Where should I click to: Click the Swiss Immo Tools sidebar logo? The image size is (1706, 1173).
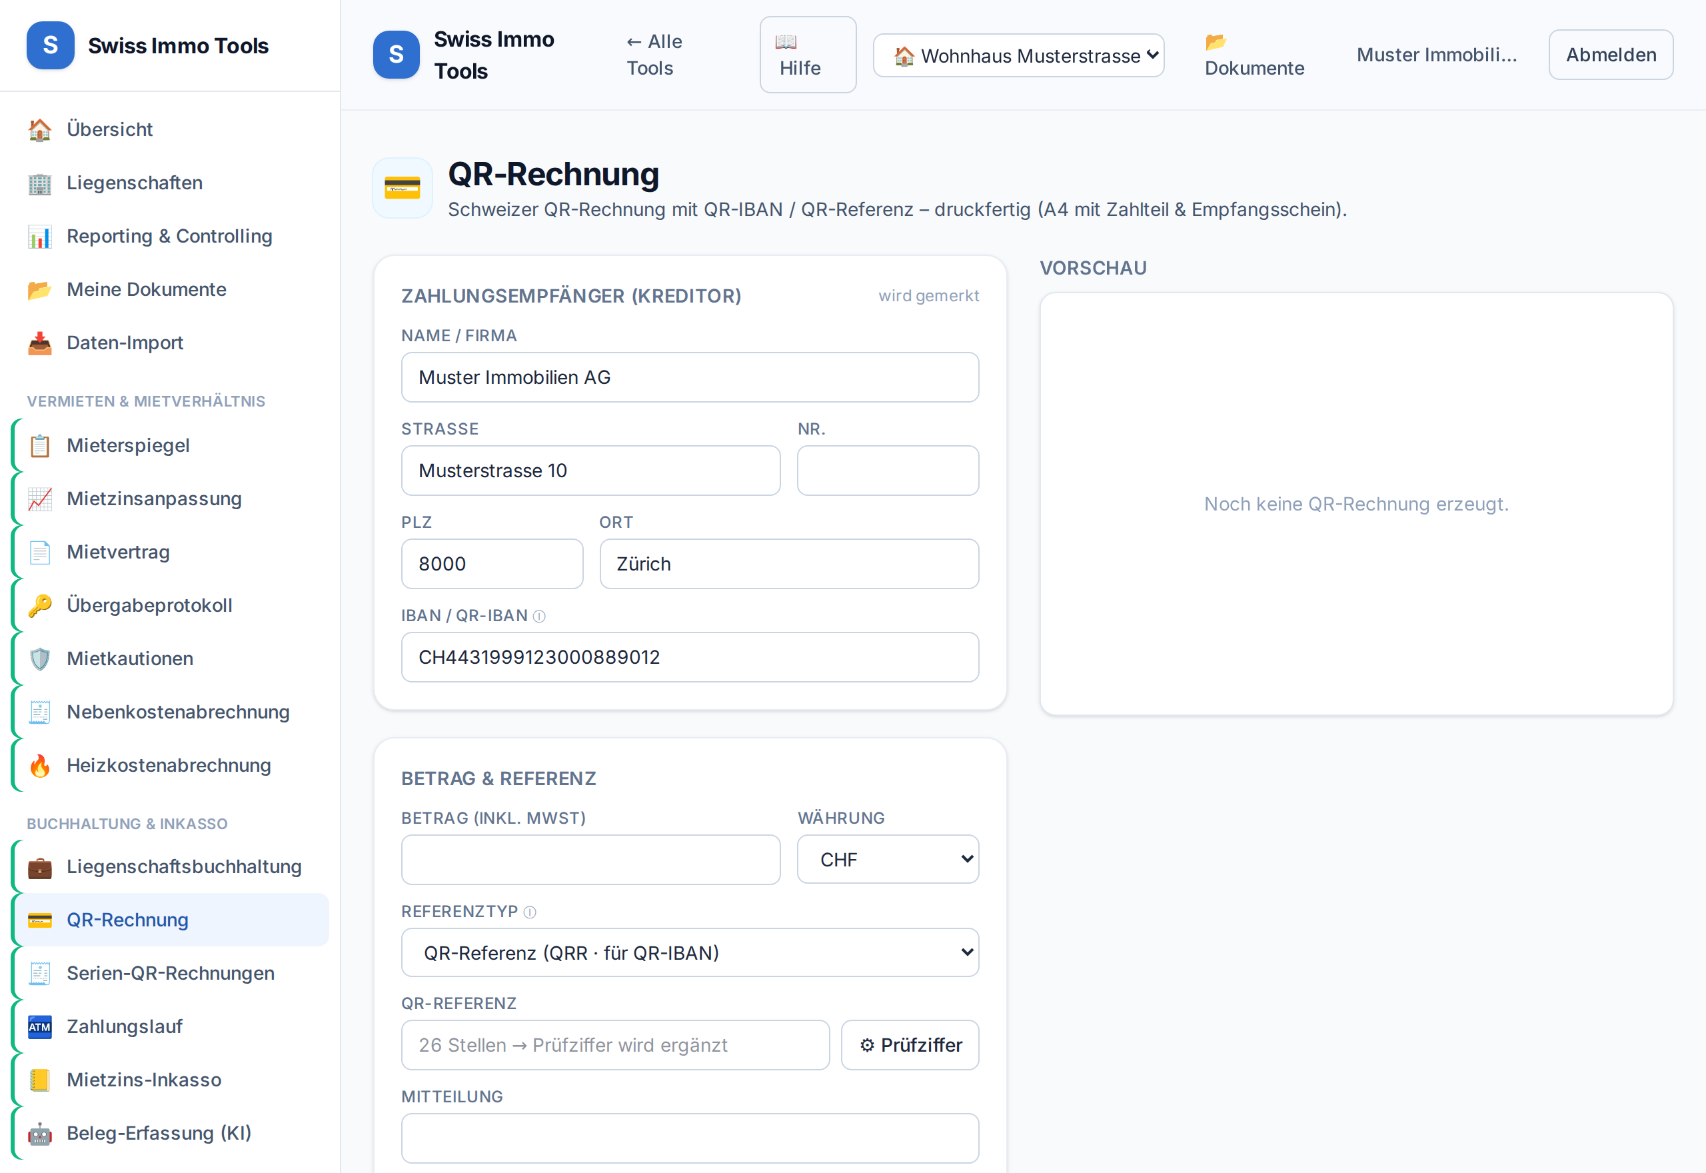tap(51, 45)
